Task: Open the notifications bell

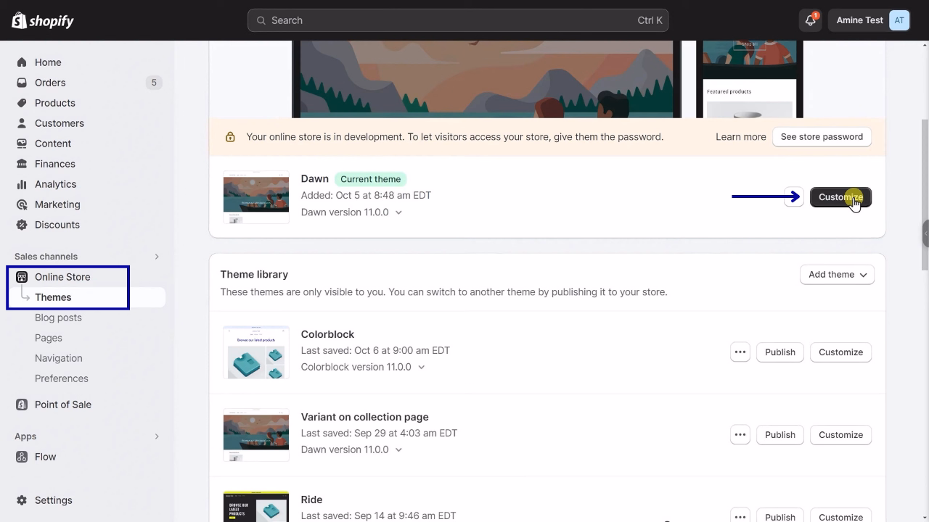Action: coord(810,20)
